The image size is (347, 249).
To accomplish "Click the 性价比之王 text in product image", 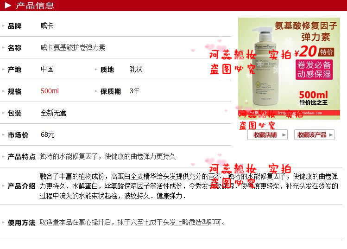I will point(314,102).
